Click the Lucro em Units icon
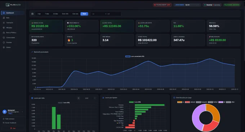245x132 pixels. 139,23
